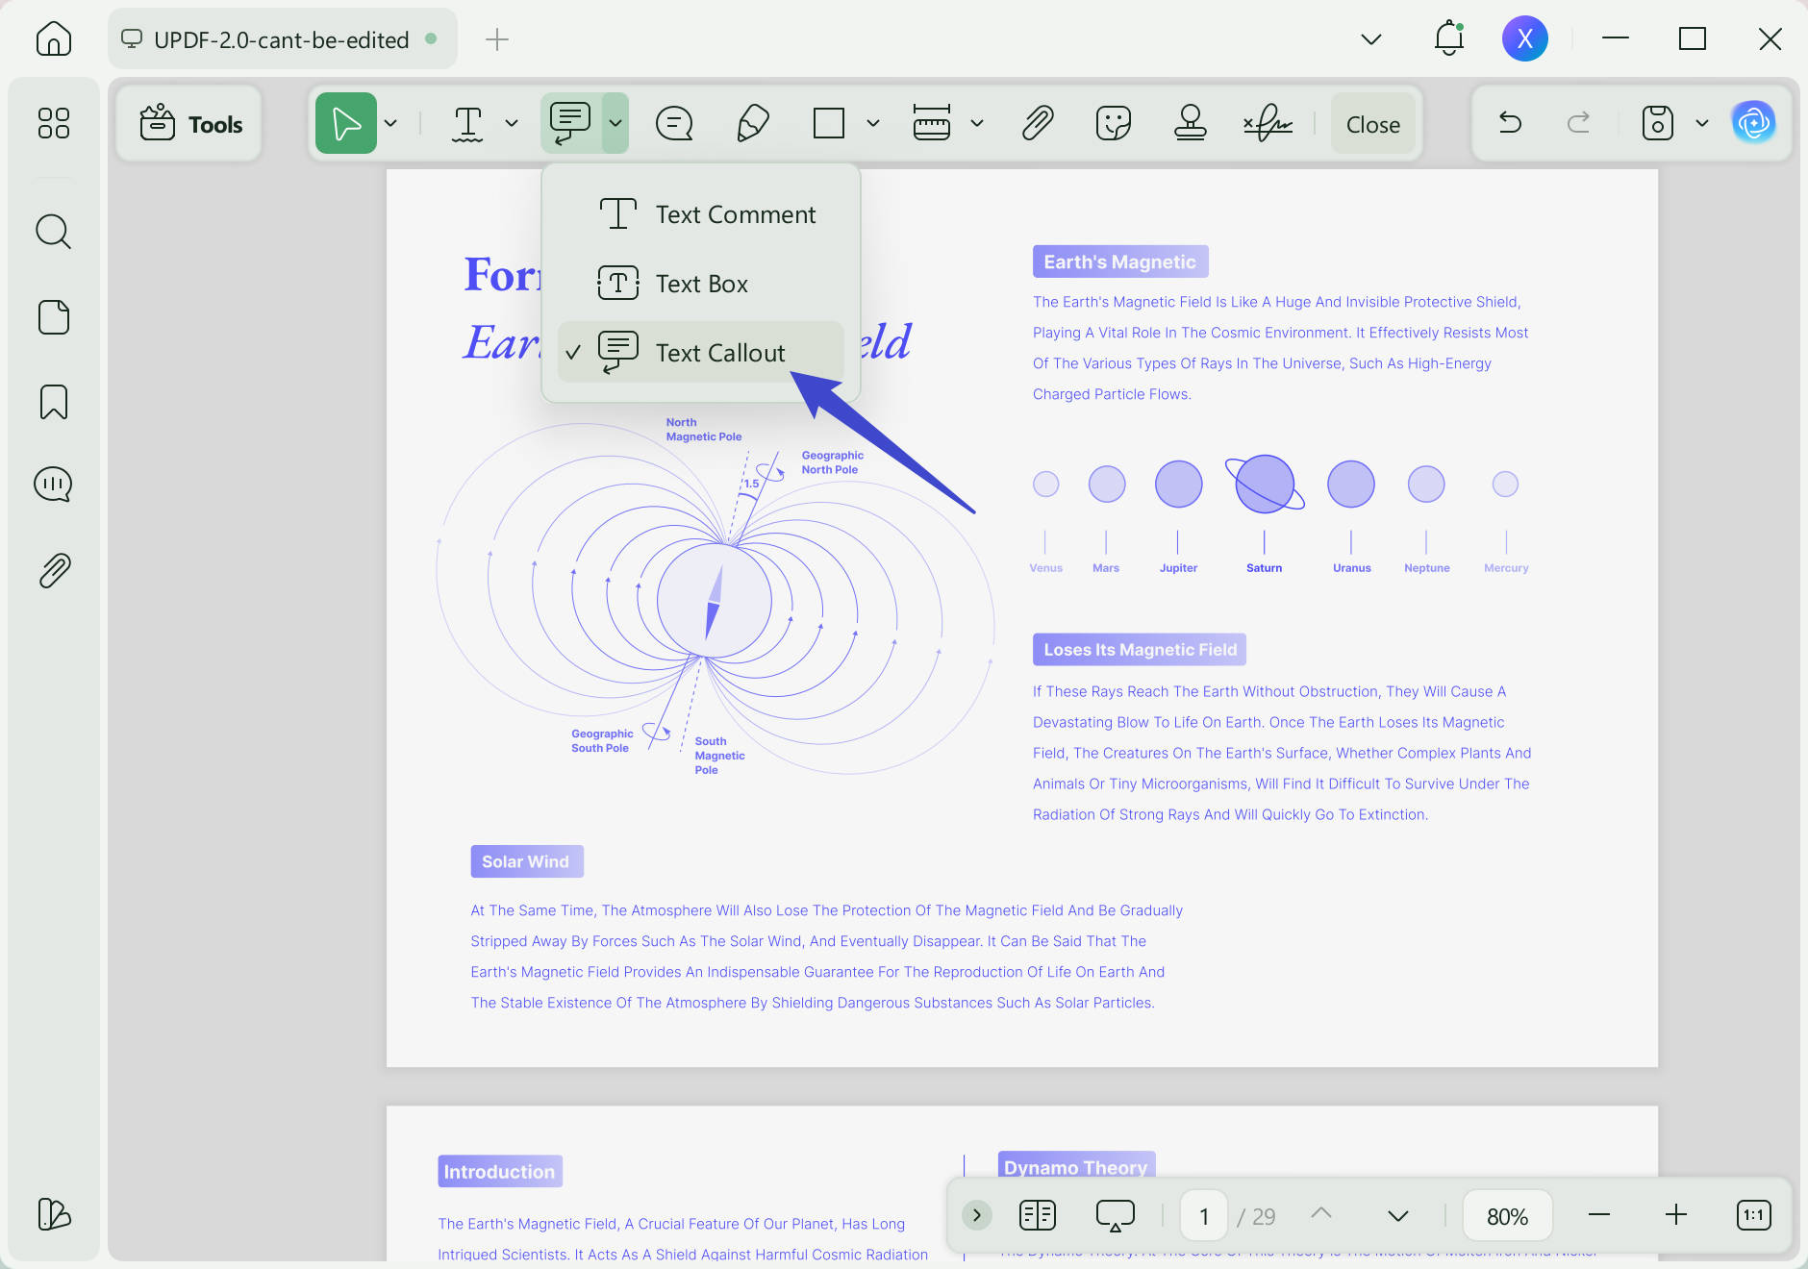Click the save disk icon
The width and height of the screenshot is (1808, 1269).
pyautogui.click(x=1658, y=123)
